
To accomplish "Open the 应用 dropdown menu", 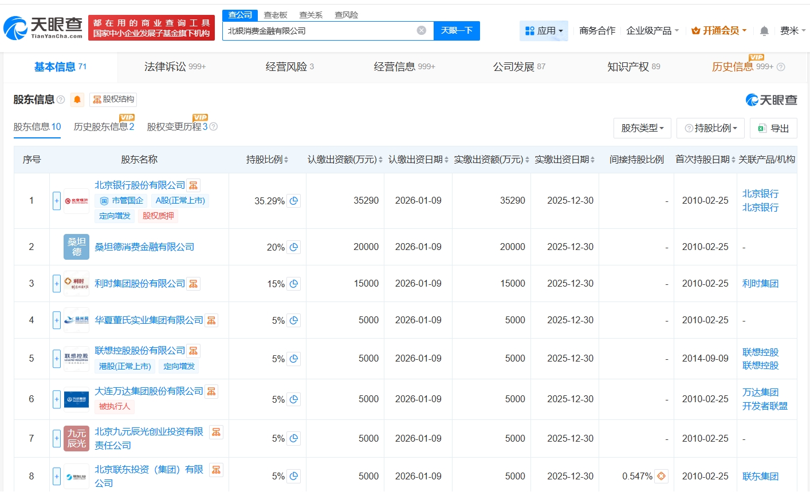I will [x=544, y=31].
